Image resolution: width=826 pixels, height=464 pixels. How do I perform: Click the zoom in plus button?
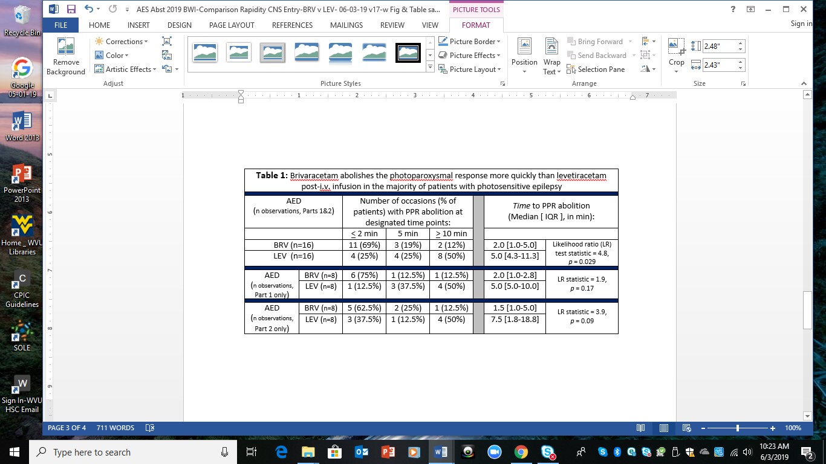pyautogui.click(x=772, y=428)
